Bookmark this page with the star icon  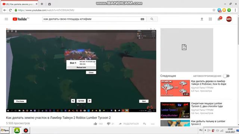pos(214,10)
